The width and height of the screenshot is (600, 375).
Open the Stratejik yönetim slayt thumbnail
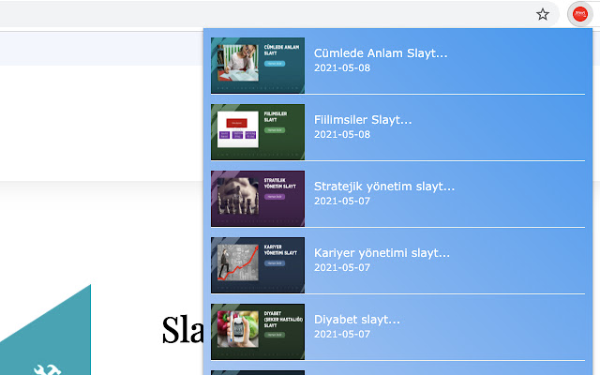(x=258, y=199)
